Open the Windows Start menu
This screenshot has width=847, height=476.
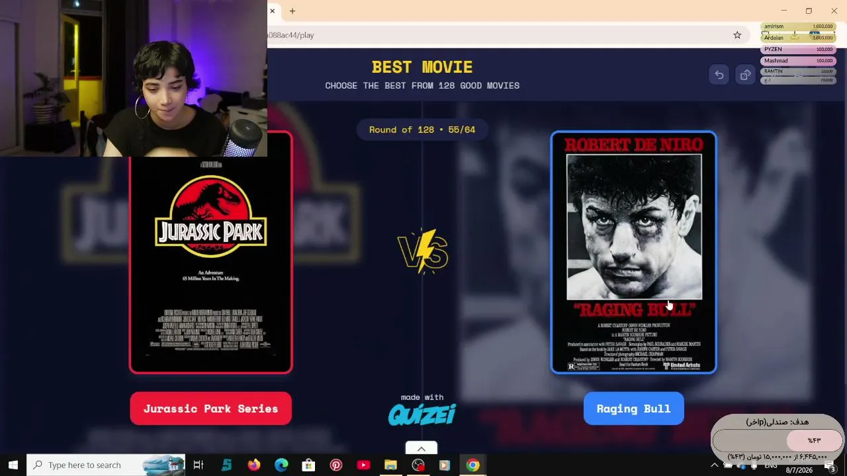[13, 465]
